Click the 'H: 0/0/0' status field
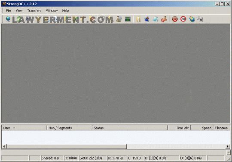The image size is (232, 162). 71,158
